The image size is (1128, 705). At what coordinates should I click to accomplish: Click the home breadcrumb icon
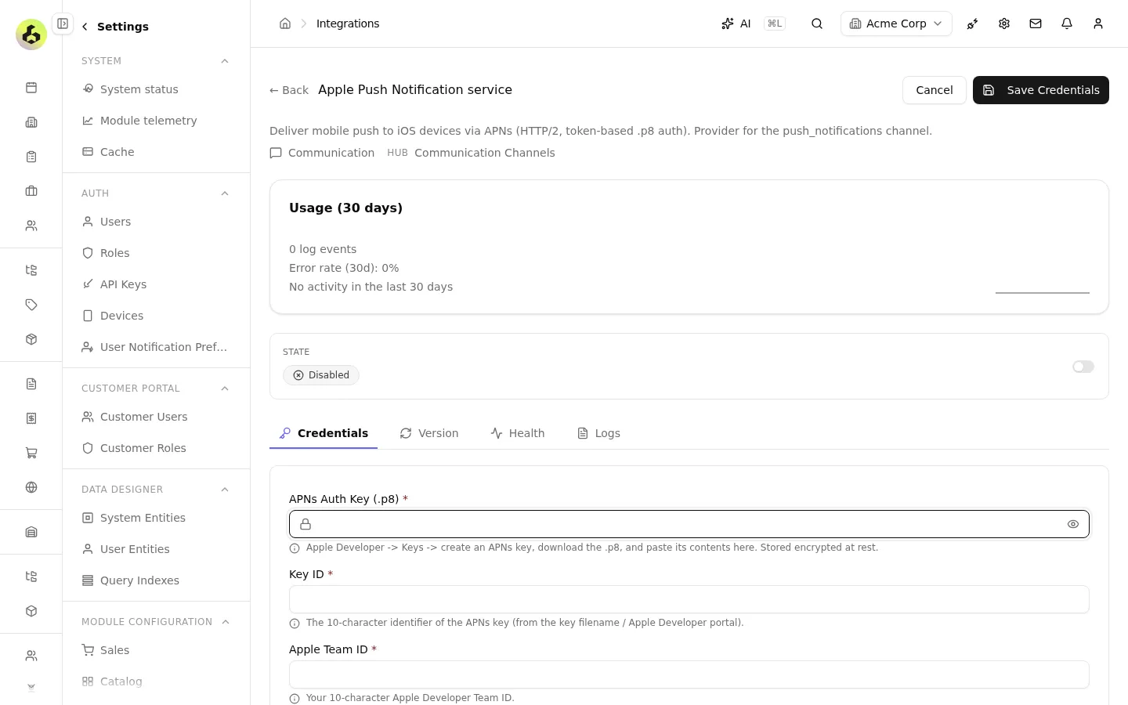(x=285, y=23)
